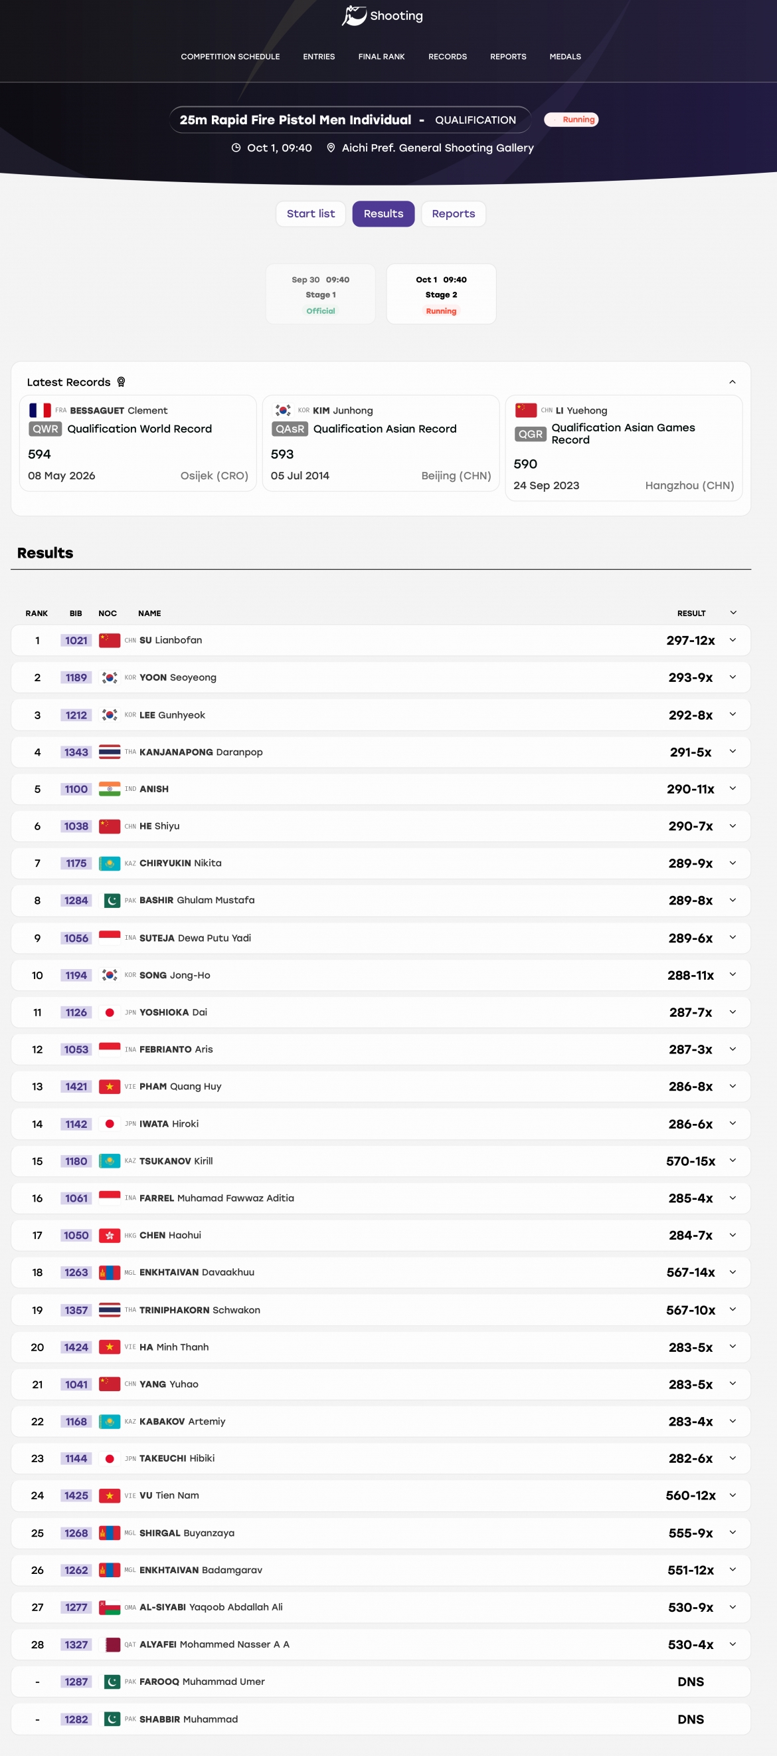Go to Final Rank page
The height and width of the screenshot is (1756, 777).
click(x=381, y=56)
